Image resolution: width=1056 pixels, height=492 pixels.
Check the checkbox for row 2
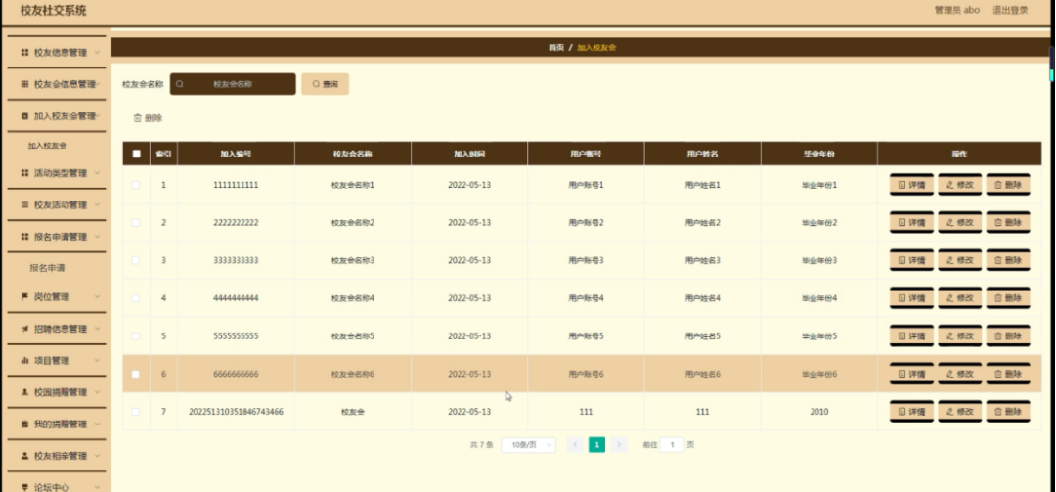pyautogui.click(x=136, y=222)
